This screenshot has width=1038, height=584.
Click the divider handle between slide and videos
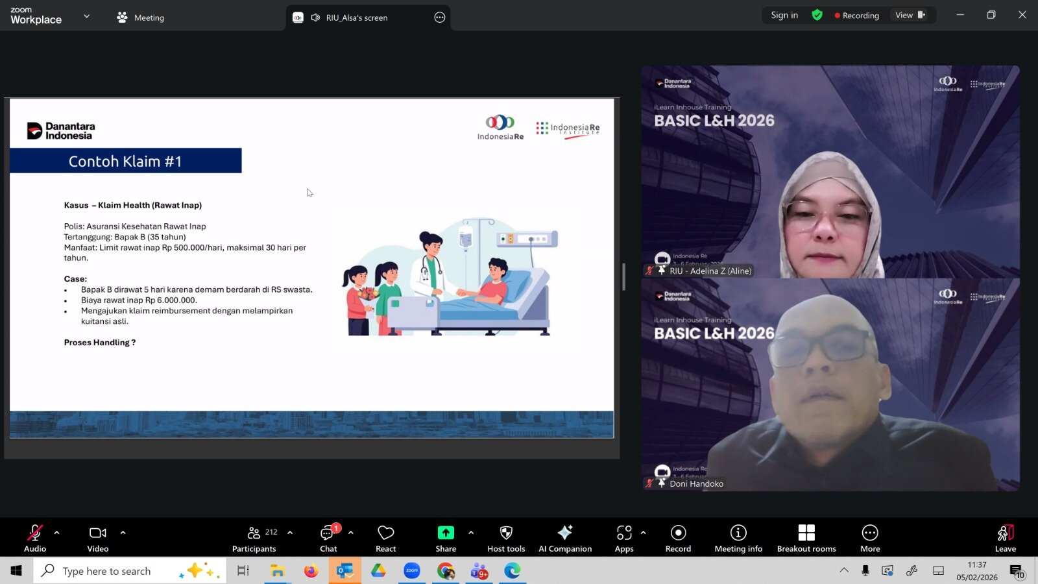tap(623, 277)
